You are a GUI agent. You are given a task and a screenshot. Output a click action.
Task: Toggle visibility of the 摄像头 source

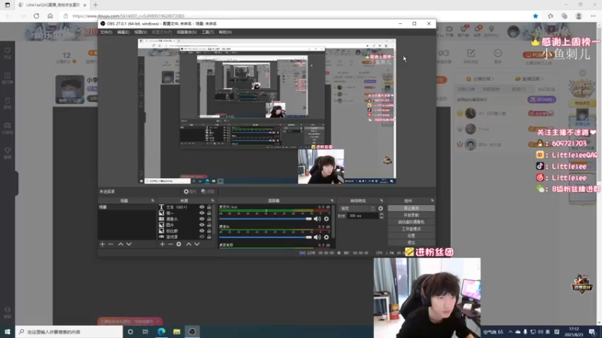[x=202, y=219]
